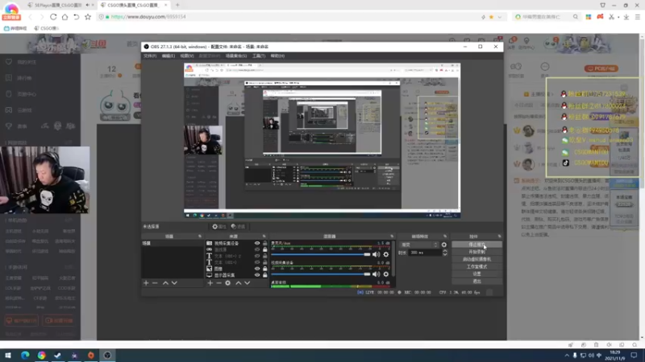Pop out the Scene Transitions dock via its header icon

pyautogui.click(x=445, y=237)
